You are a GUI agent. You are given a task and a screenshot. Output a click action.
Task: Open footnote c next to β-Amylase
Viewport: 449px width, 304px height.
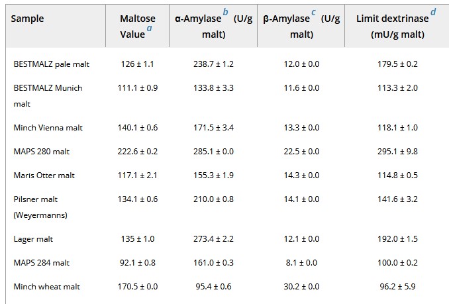click(x=313, y=13)
